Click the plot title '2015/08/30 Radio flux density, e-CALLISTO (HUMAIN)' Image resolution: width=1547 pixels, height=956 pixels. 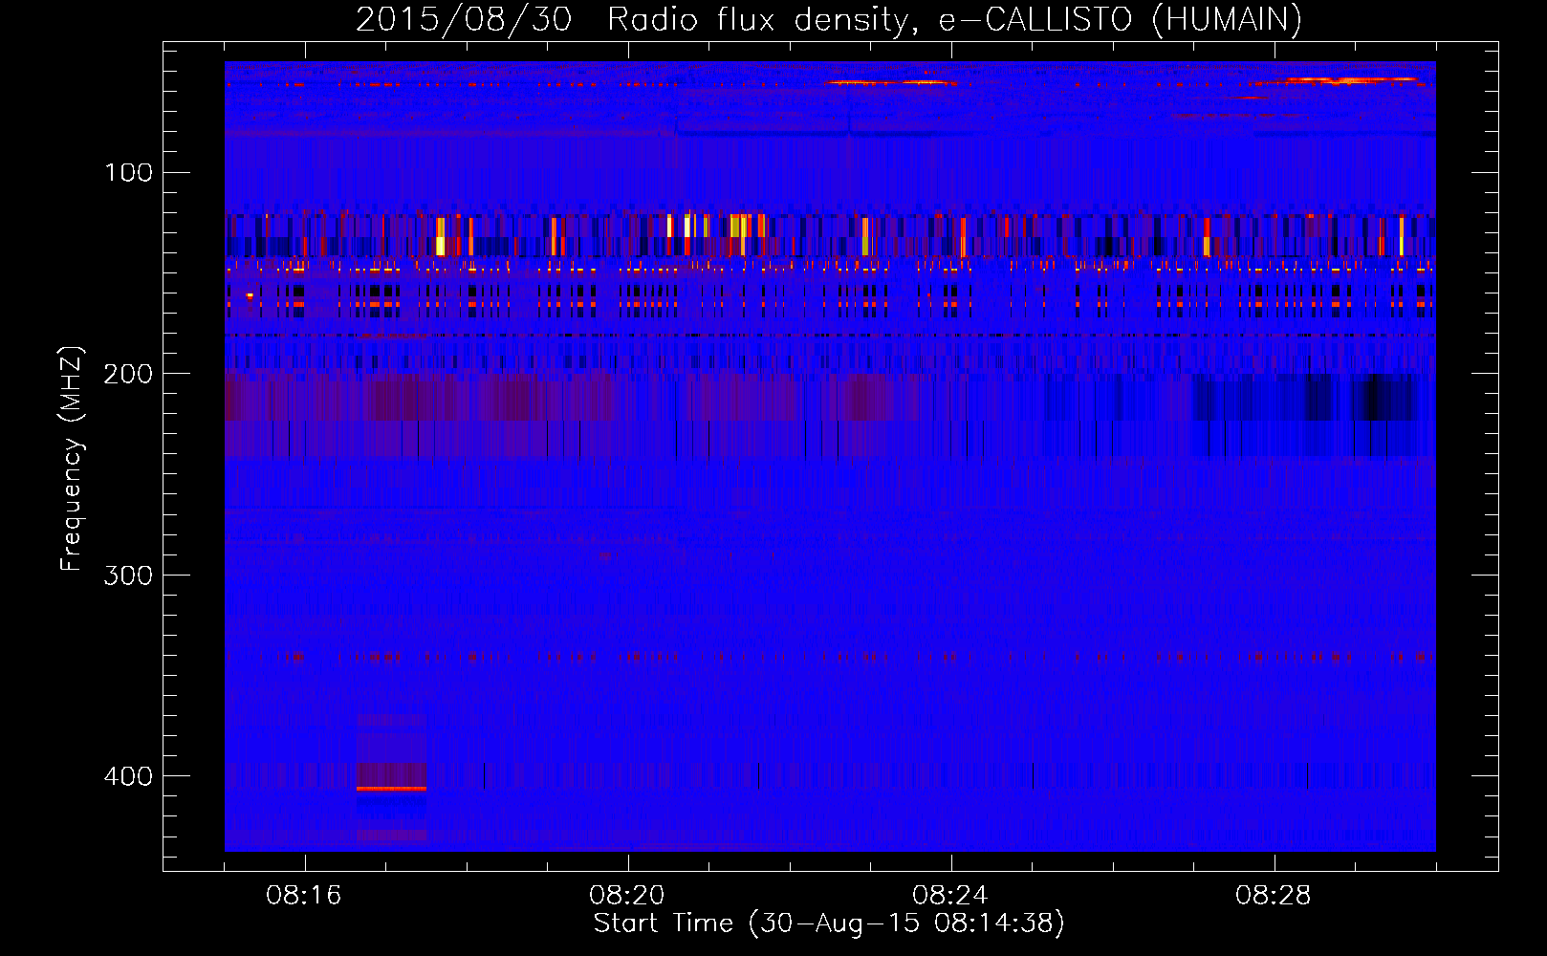pyautogui.click(x=828, y=19)
